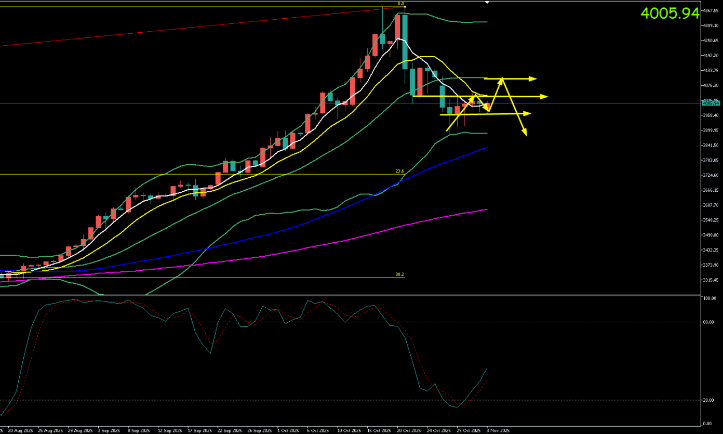Select the blue moving average line end

coord(486,148)
